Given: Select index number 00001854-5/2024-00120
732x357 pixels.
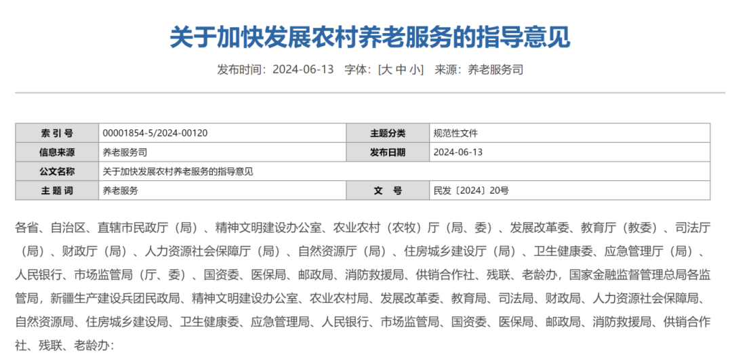Looking at the screenshot, I should pyautogui.click(x=155, y=133).
